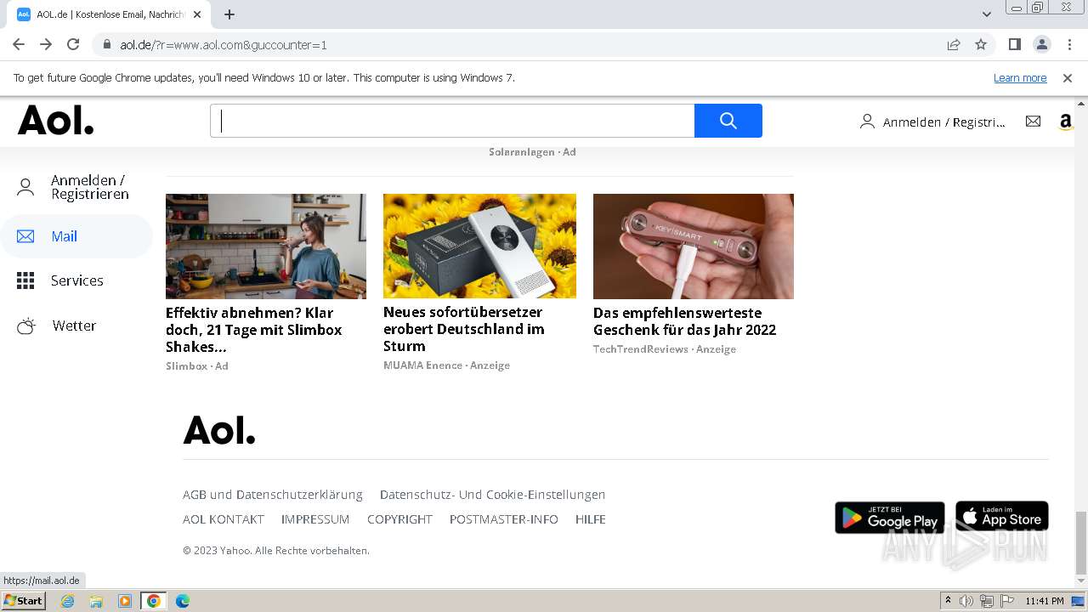This screenshot has height=612, width=1088.
Task: Focus the AOL search input field
Action: click(x=452, y=121)
